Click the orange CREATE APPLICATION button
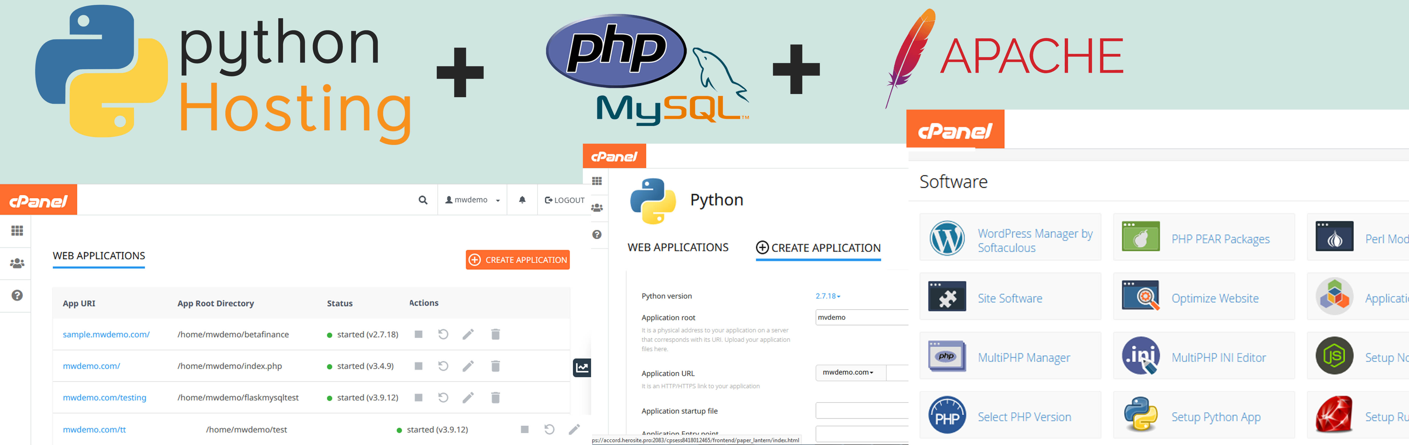Image resolution: width=1409 pixels, height=445 pixels. click(517, 260)
